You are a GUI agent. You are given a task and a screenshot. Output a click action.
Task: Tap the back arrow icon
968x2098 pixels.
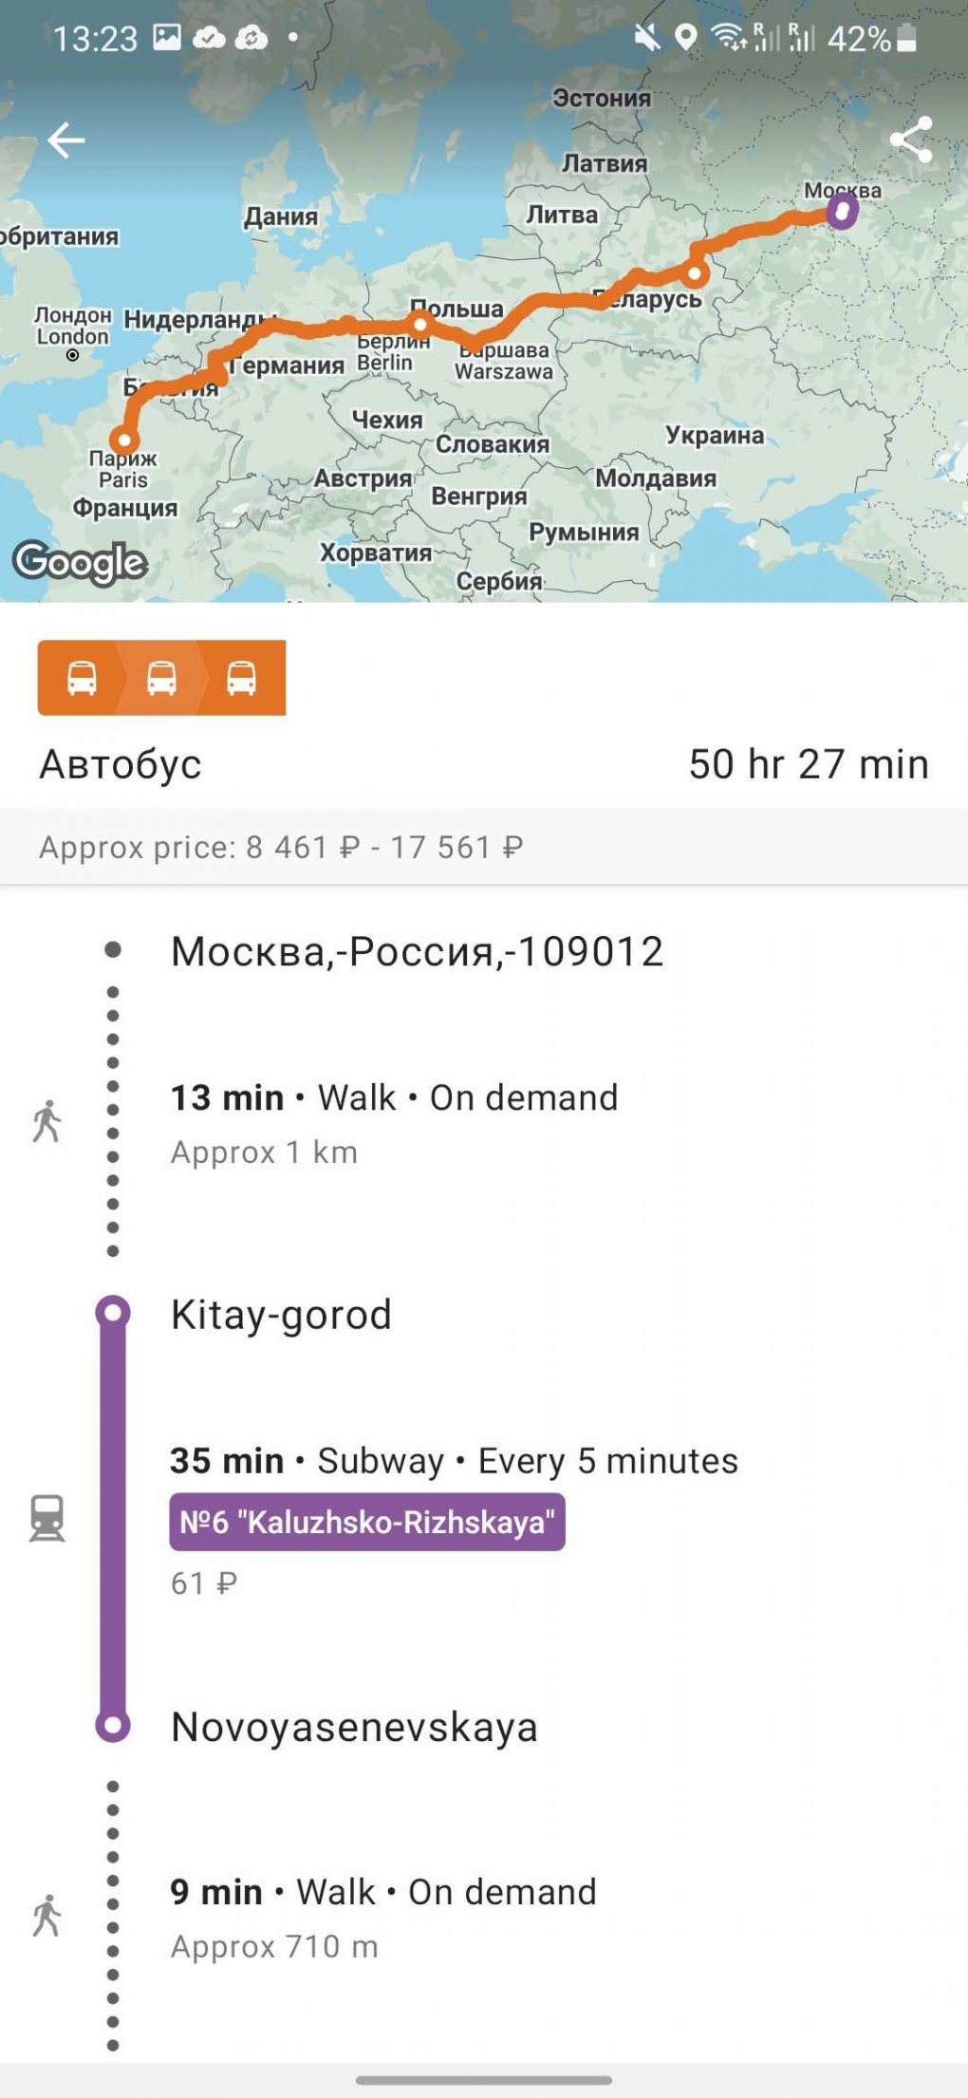click(66, 140)
